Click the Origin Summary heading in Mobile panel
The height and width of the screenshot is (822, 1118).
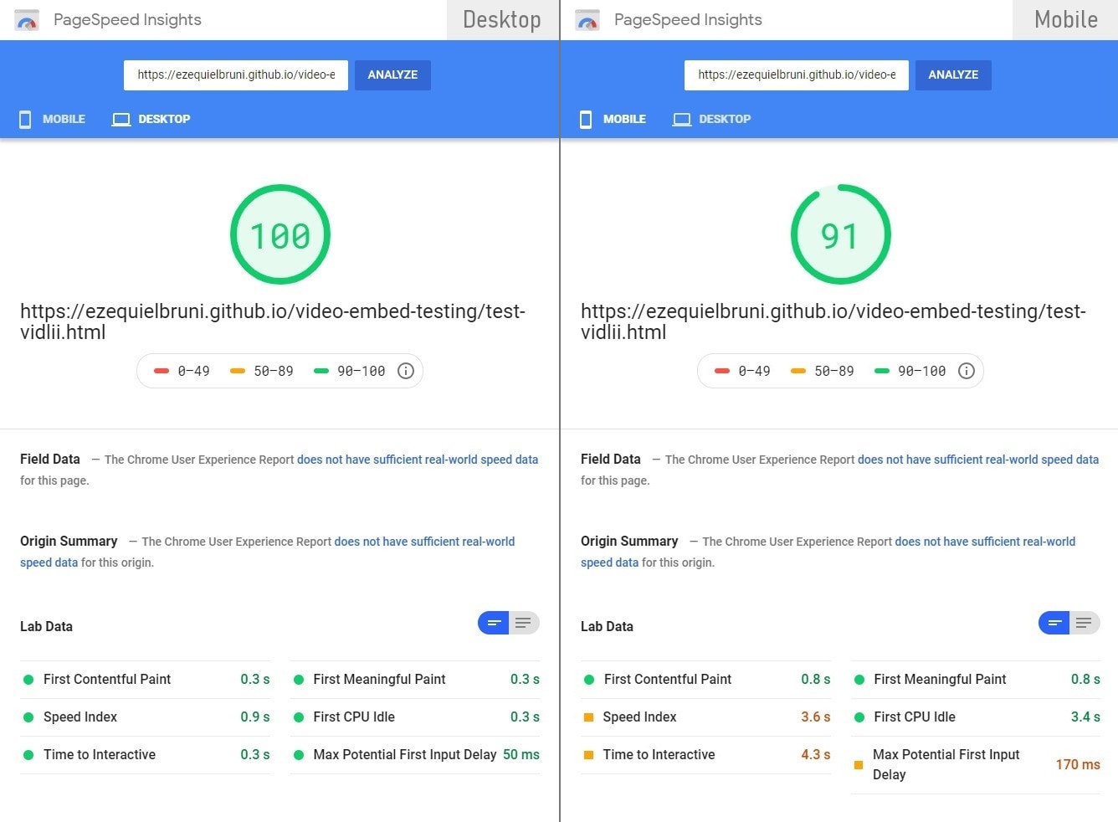pyautogui.click(x=629, y=541)
